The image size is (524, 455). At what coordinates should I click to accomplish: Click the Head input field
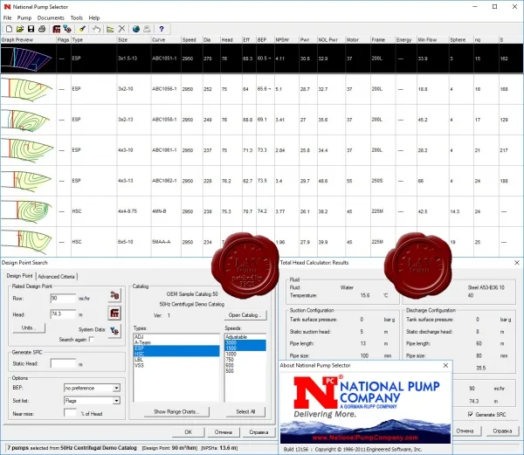63,314
